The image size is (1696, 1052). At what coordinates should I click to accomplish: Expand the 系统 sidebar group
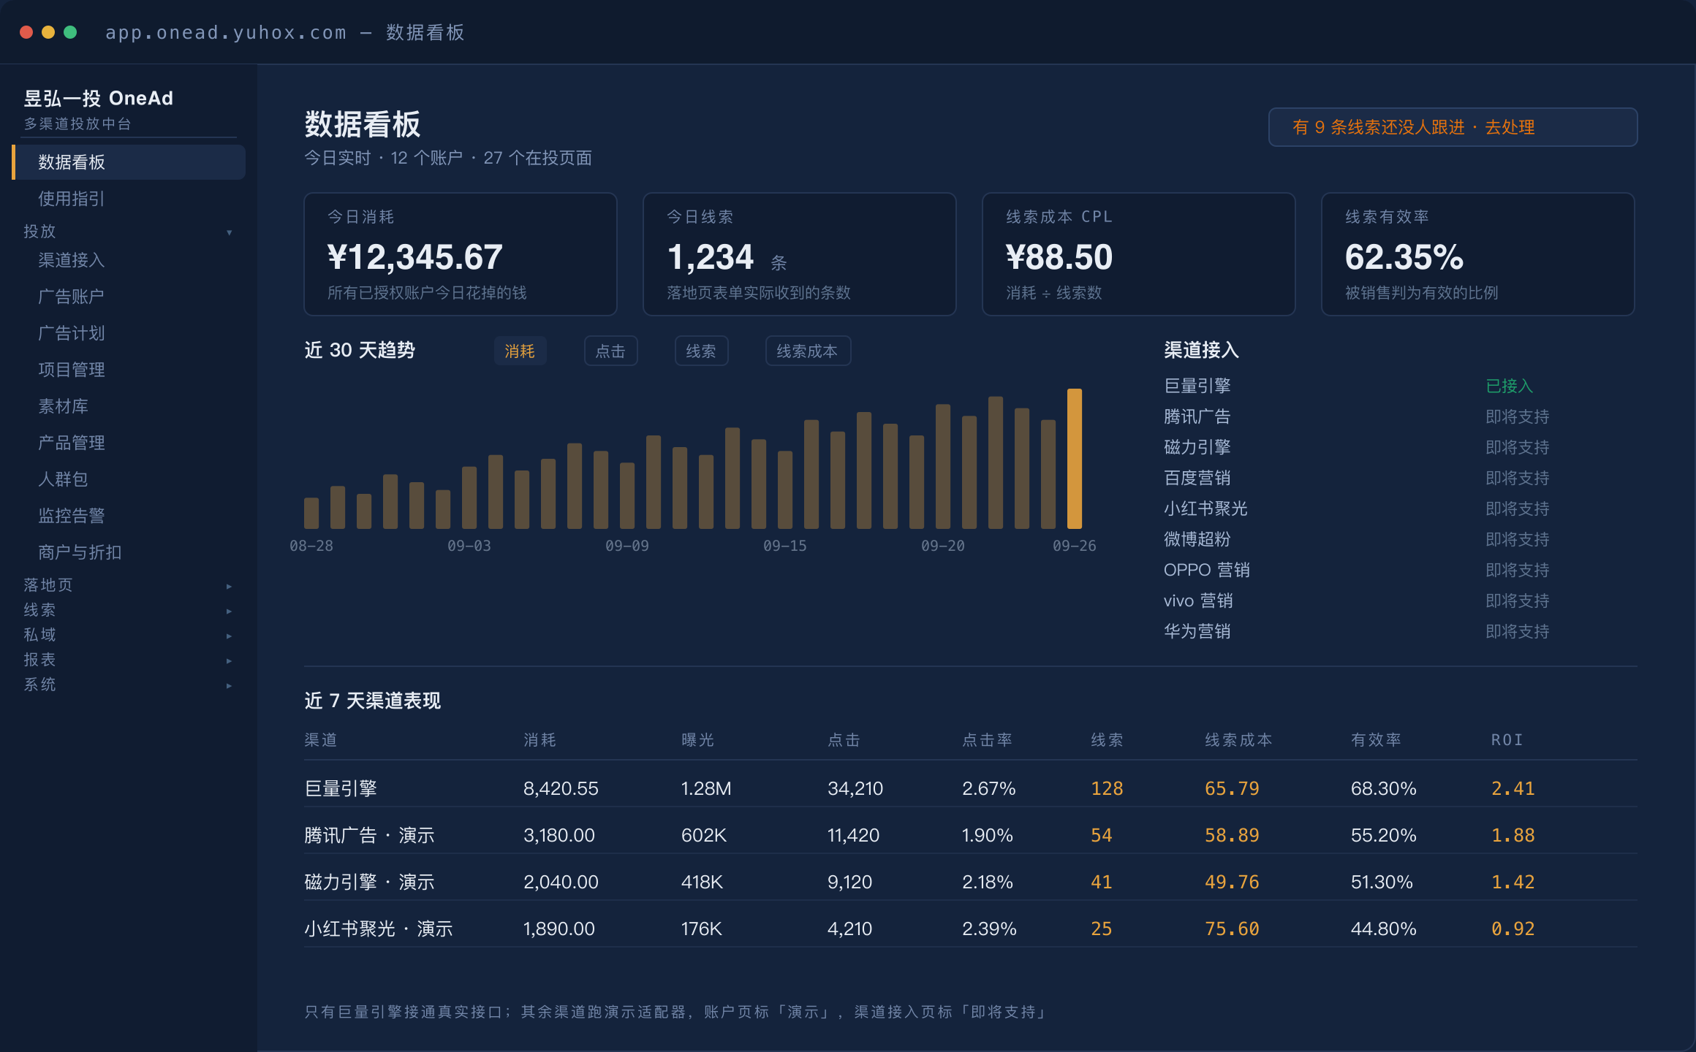[129, 685]
